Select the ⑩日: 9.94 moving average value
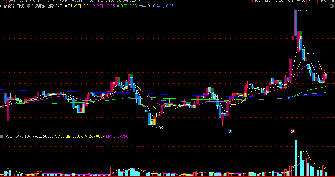The image size is (335, 177). tap(82, 6)
